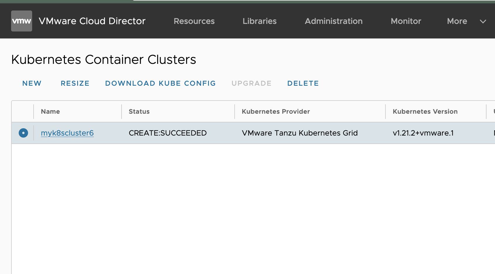Expand the More menu chevron

tap(483, 21)
